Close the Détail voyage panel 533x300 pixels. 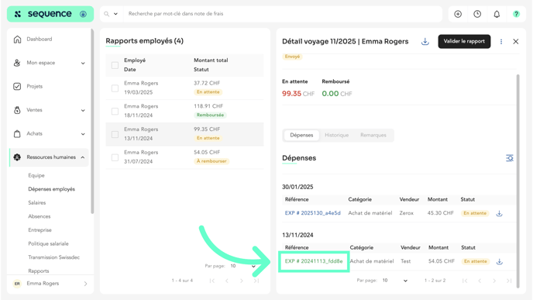click(x=516, y=42)
